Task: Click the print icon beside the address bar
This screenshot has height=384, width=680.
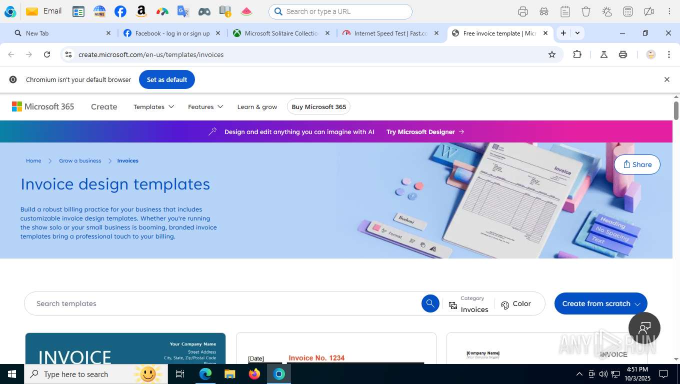Action: (x=623, y=54)
